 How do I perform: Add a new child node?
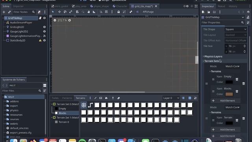pyautogui.click(x=4, y=12)
